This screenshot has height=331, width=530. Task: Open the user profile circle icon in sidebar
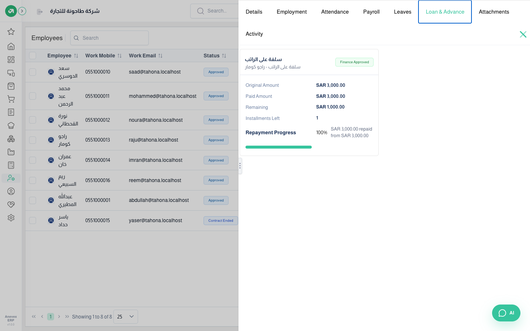pos(11,191)
